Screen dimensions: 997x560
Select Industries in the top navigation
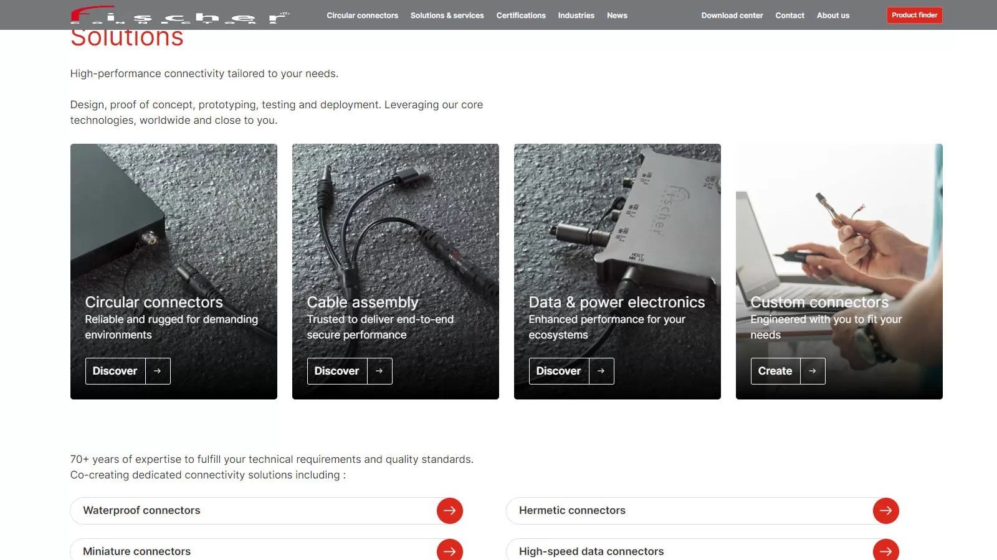click(576, 16)
